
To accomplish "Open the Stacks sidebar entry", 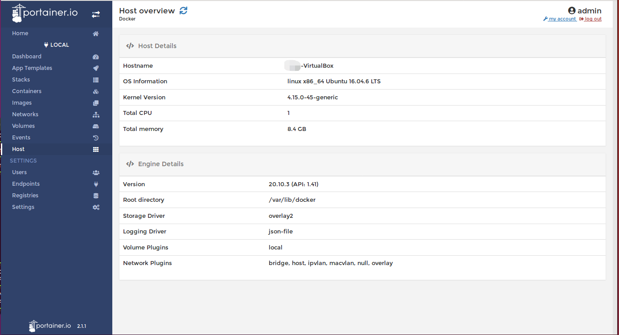I will click(20, 79).
